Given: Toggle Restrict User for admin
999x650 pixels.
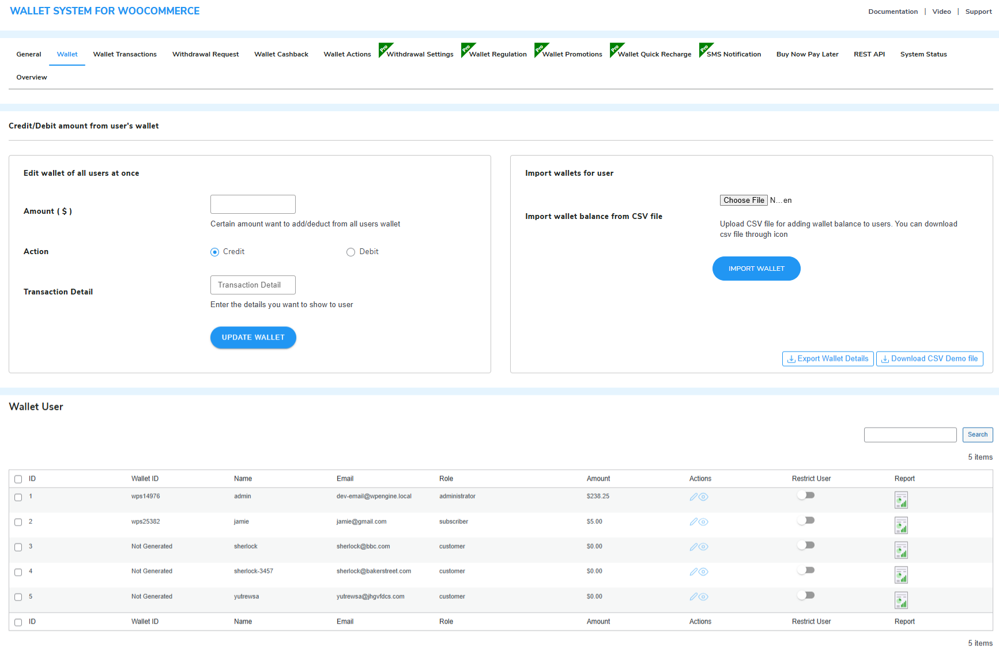Looking at the screenshot, I should (806, 495).
